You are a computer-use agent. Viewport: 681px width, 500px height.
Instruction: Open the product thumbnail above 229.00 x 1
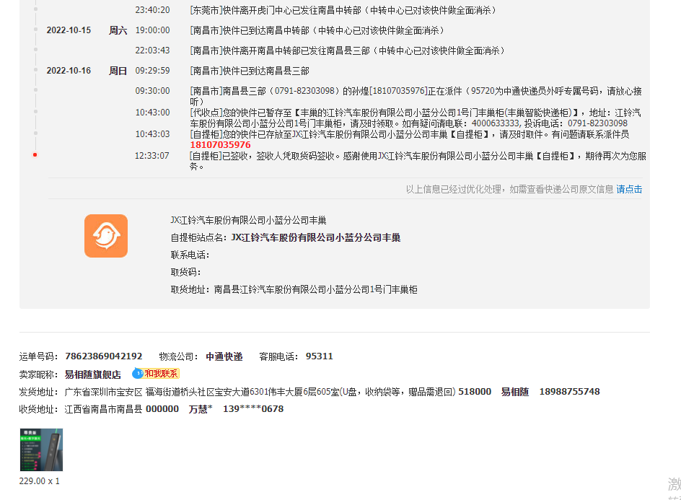41,449
